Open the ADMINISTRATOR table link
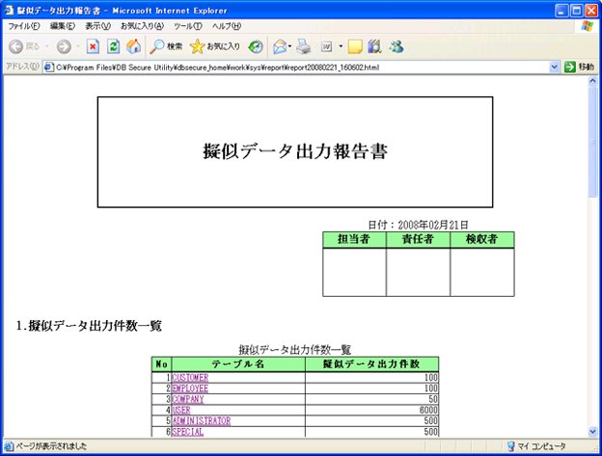 (x=202, y=420)
